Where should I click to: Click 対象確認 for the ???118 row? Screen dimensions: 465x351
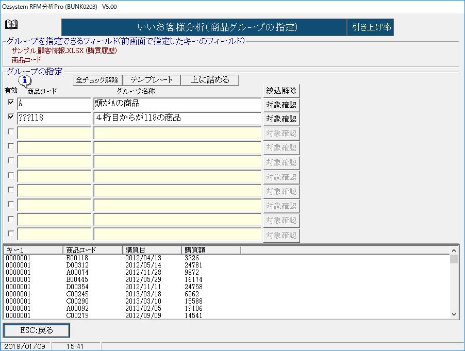[281, 119]
